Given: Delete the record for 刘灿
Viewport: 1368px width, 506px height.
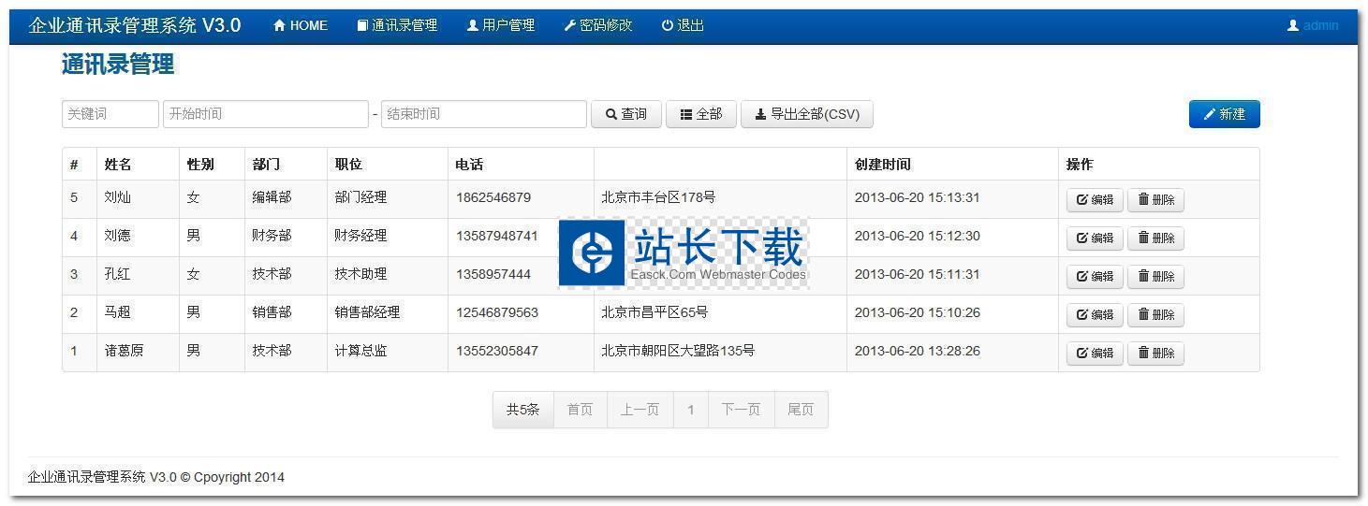Looking at the screenshot, I should (x=1155, y=199).
